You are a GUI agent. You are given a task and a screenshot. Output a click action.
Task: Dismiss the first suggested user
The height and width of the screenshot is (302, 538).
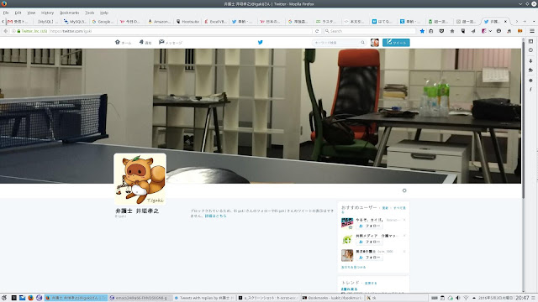pos(404,220)
